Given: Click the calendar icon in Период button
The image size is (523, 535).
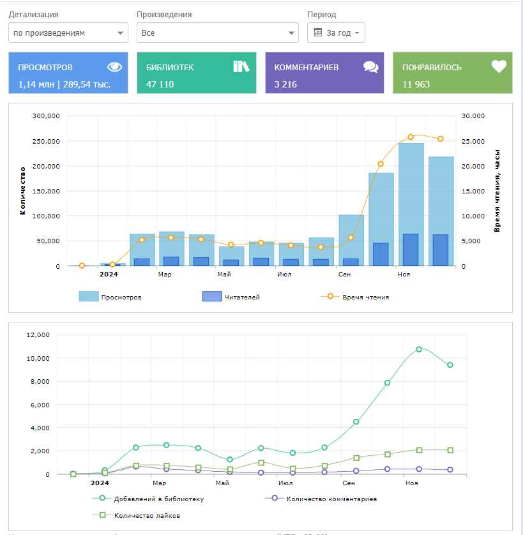Looking at the screenshot, I should pos(318,33).
